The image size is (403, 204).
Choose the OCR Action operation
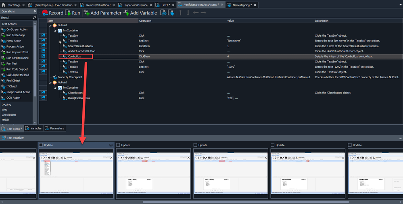pyautogui.click(x=13, y=98)
